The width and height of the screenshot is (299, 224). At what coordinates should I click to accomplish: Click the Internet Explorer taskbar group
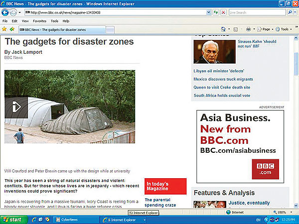(x=123, y=220)
